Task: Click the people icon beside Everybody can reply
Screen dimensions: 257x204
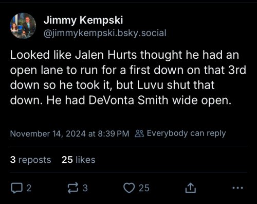Action: (x=139, y=133)
